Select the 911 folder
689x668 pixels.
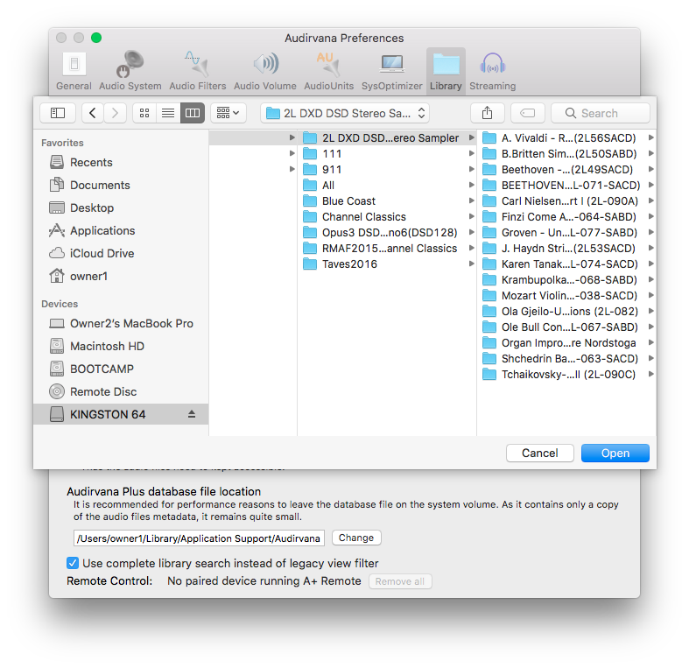(387, 170)
